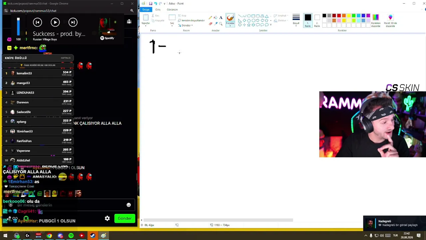Open the Windows Start menu
Viewport: 426px width, 240px height.
tap(5, 236)
